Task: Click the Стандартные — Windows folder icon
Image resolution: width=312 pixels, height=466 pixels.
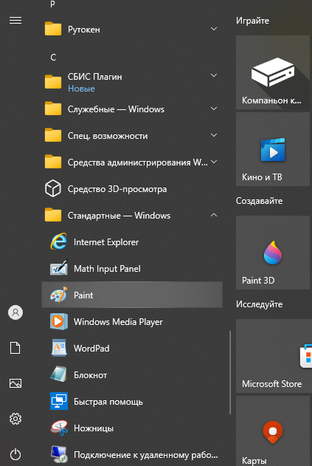Action: point(53,215)
